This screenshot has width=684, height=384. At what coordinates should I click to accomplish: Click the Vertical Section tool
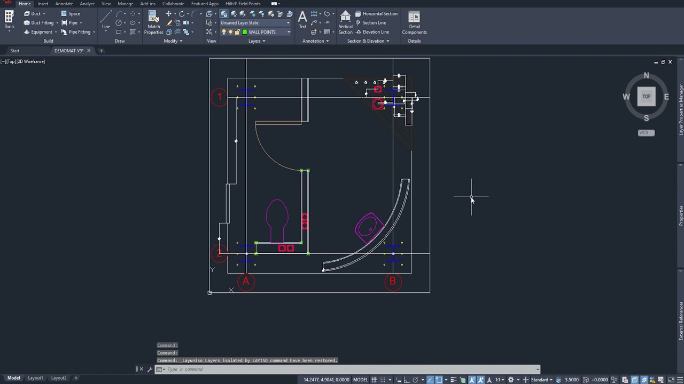point(345,22)
